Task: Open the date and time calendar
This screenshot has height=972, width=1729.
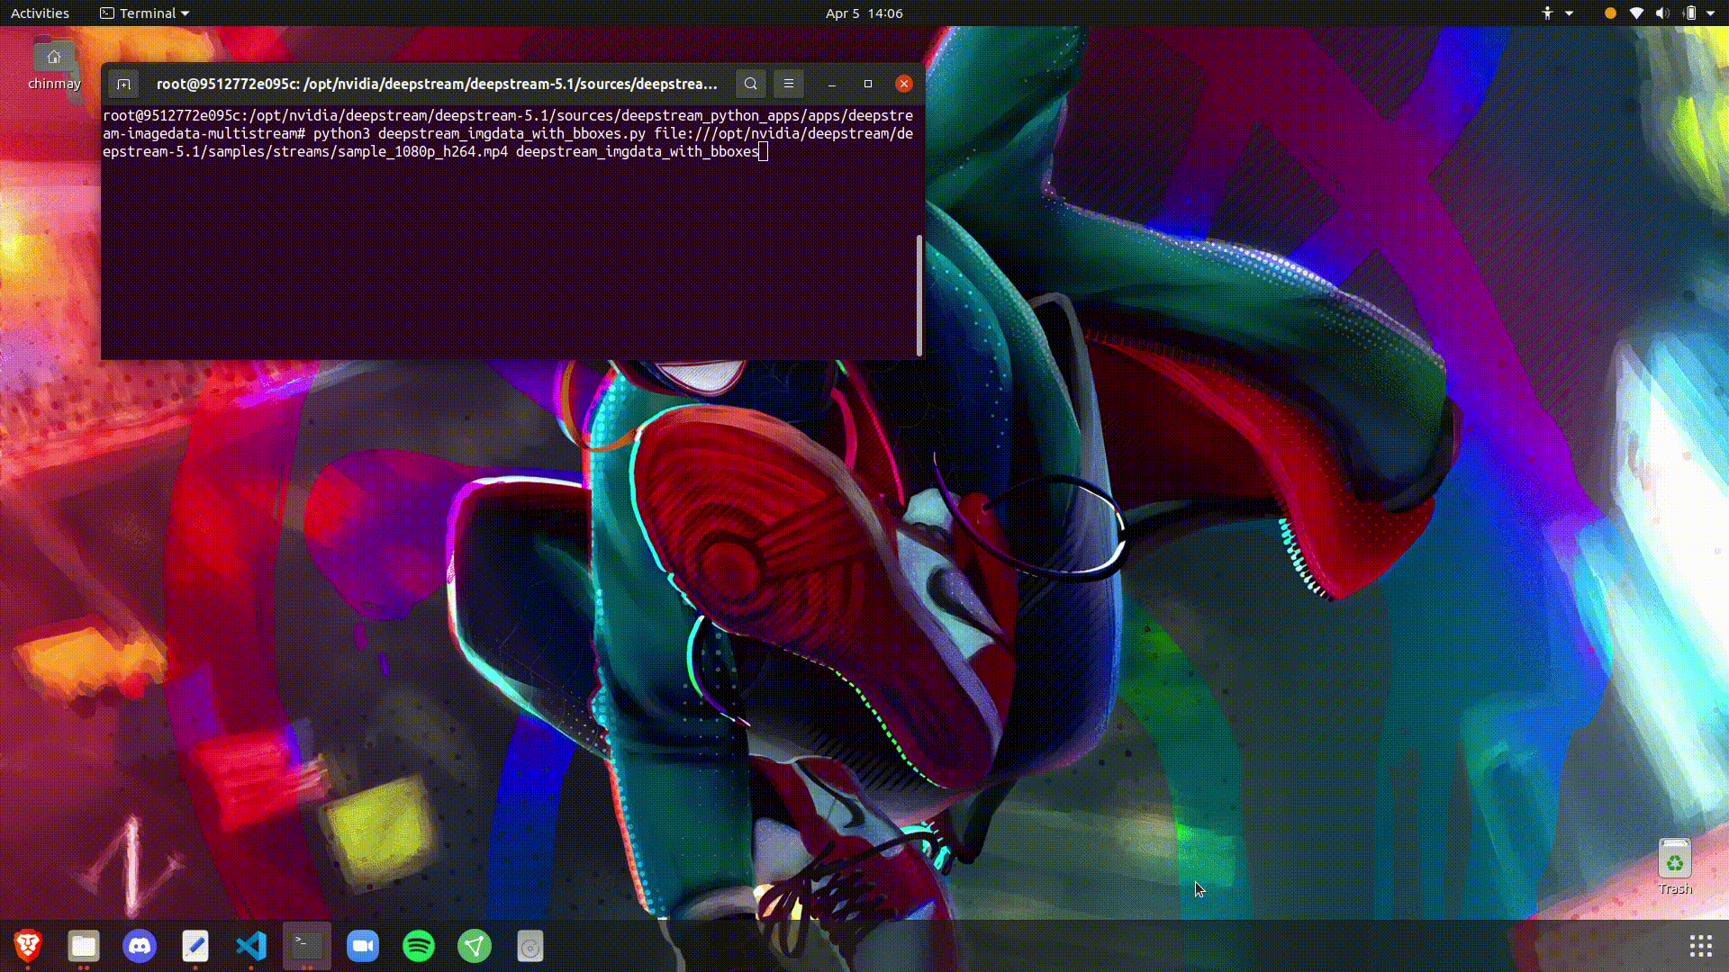Action: click(x=863, y=13)
